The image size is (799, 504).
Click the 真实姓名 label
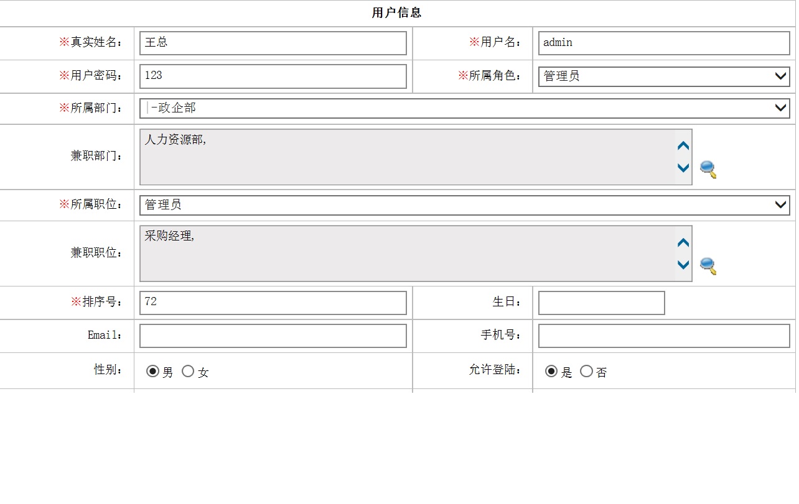pyautogui.click(x=91, y=42)
